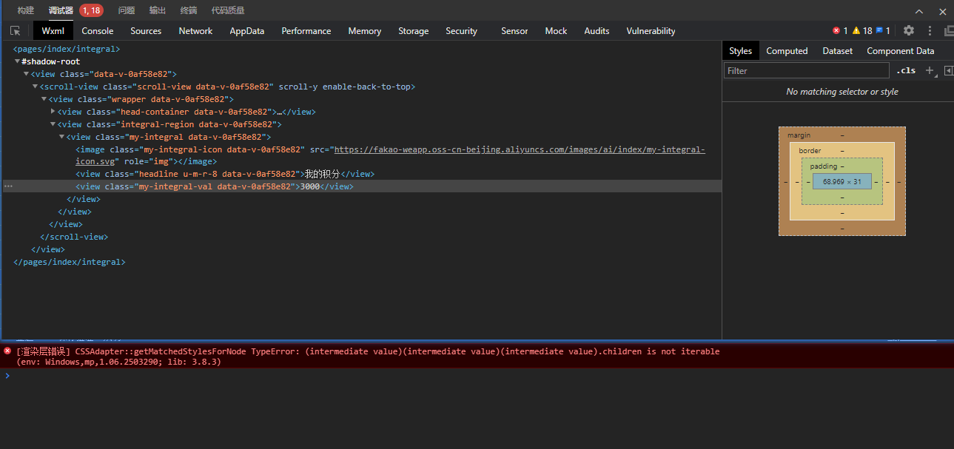Click the margin label in box model
Screen dimensions: 954x449
click(x=799, y=135)
